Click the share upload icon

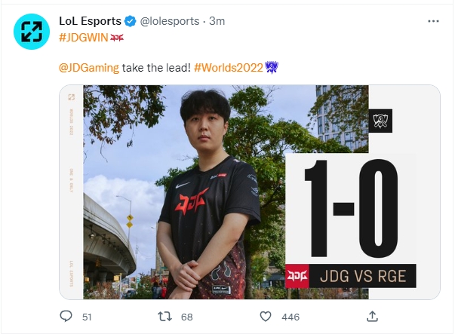tap(372, 316)
